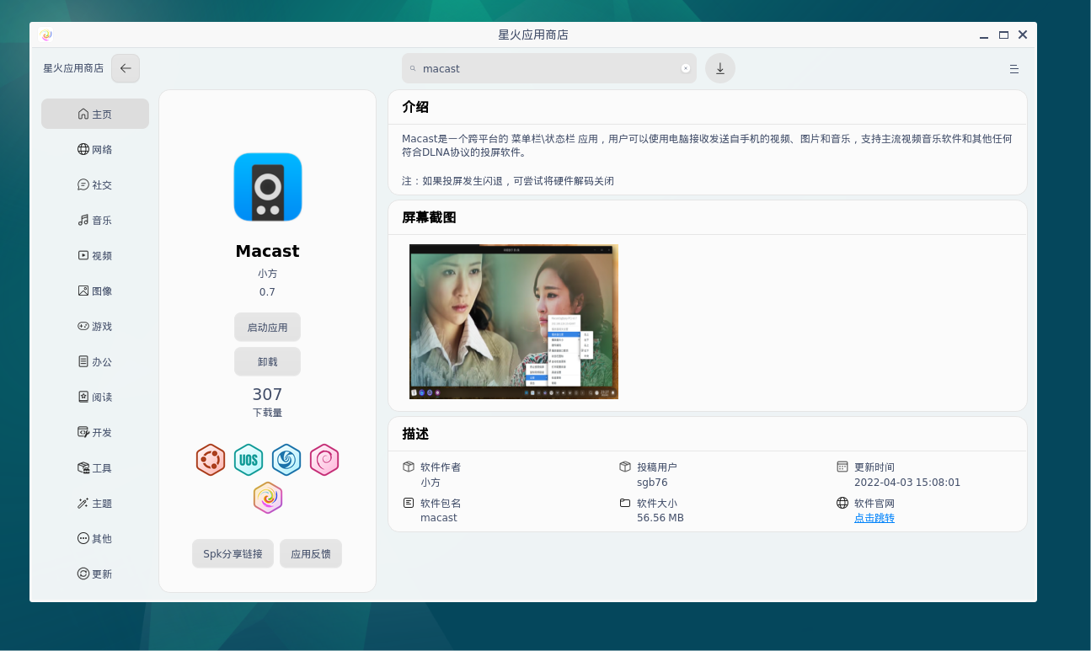Screen dimensions: 1091x651
Task: Open the 音乐 category
Action: (x=95, y=221)
